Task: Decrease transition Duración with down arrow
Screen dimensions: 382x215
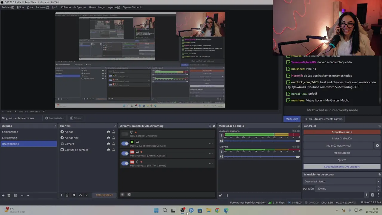Action: tap(378, 190)
